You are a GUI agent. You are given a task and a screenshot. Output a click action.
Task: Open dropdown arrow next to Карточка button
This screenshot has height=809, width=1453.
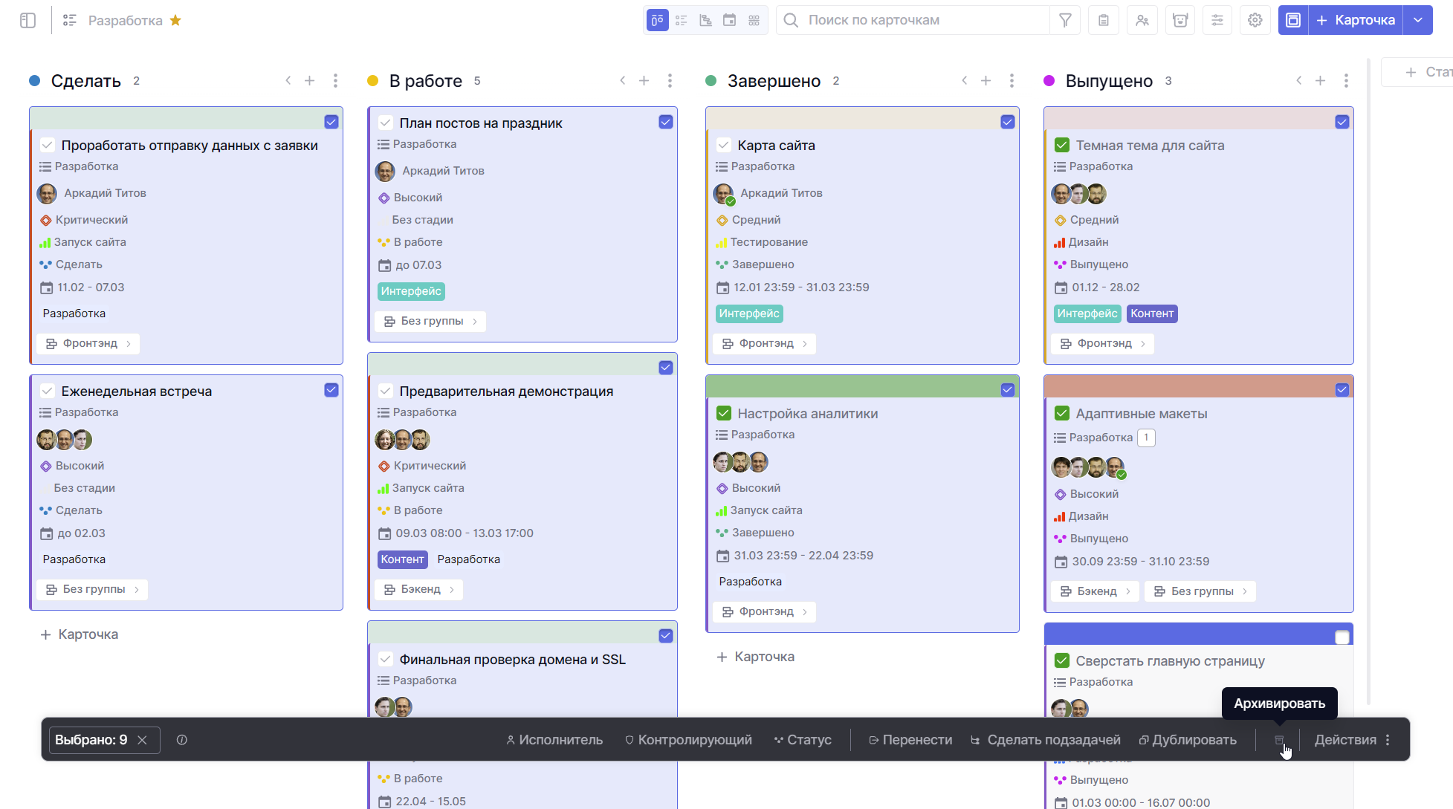(x=1418, y=20)
